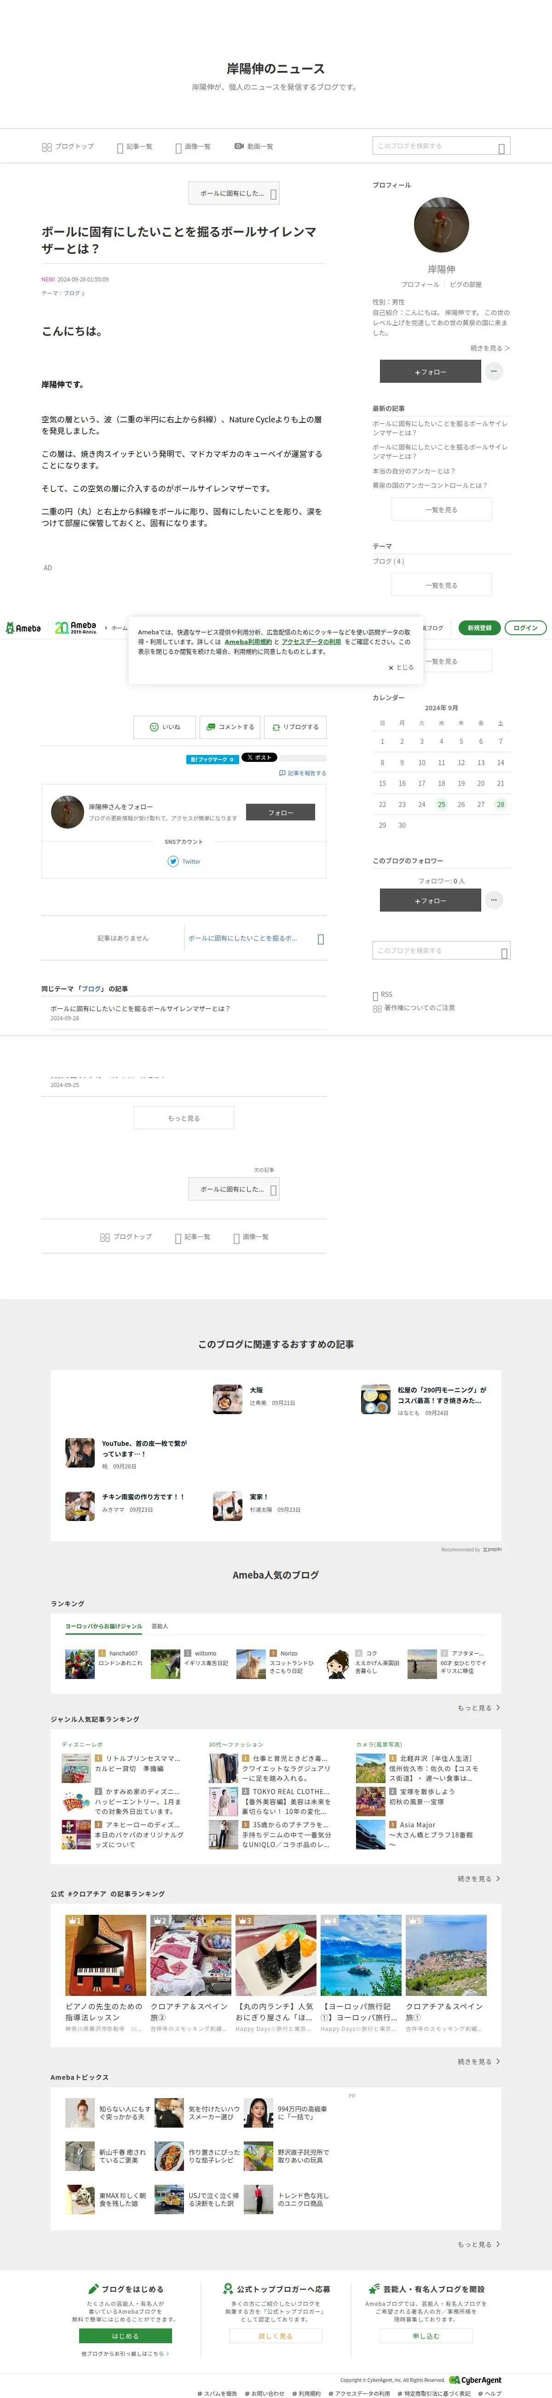Open the プロフィール link under the profile name

[420, 285]
